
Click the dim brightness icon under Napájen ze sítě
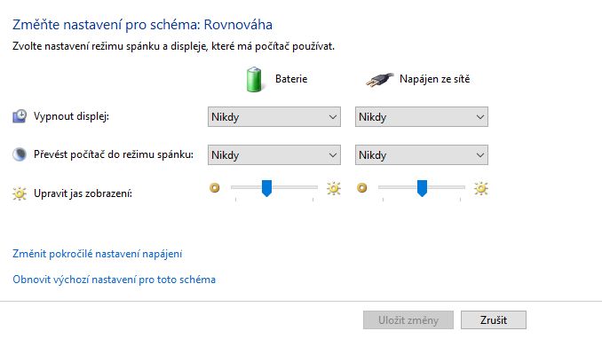pyautogui.click(x=362, y=188)
